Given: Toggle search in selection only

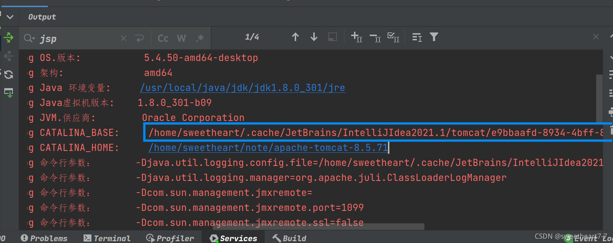Looking at the screenshot, I should point(333,37).
